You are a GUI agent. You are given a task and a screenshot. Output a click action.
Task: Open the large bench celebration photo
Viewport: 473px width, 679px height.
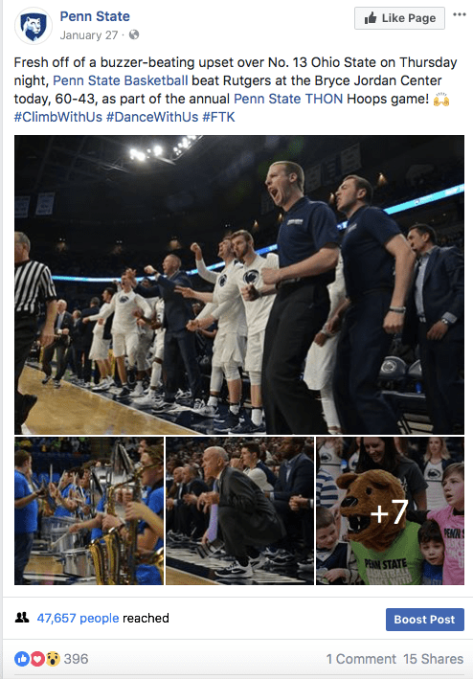[239, 284]
